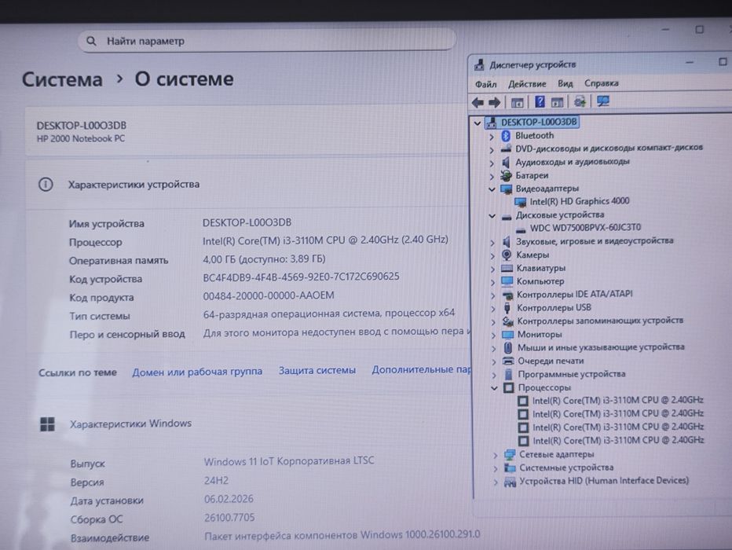Click the info icon beside Характеристики устройства
Screen dimensions: 732x550
(x=46, y=185)
